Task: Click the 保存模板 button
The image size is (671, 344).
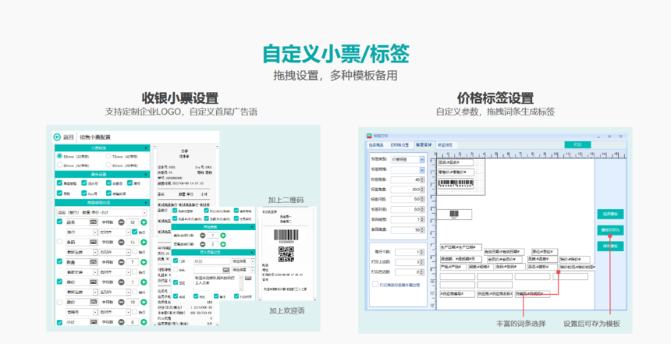Action: point(610,246)
